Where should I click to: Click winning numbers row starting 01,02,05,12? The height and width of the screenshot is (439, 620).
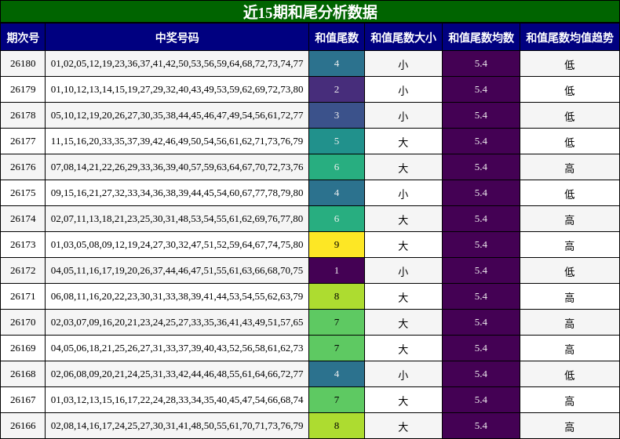click(177, 63)
